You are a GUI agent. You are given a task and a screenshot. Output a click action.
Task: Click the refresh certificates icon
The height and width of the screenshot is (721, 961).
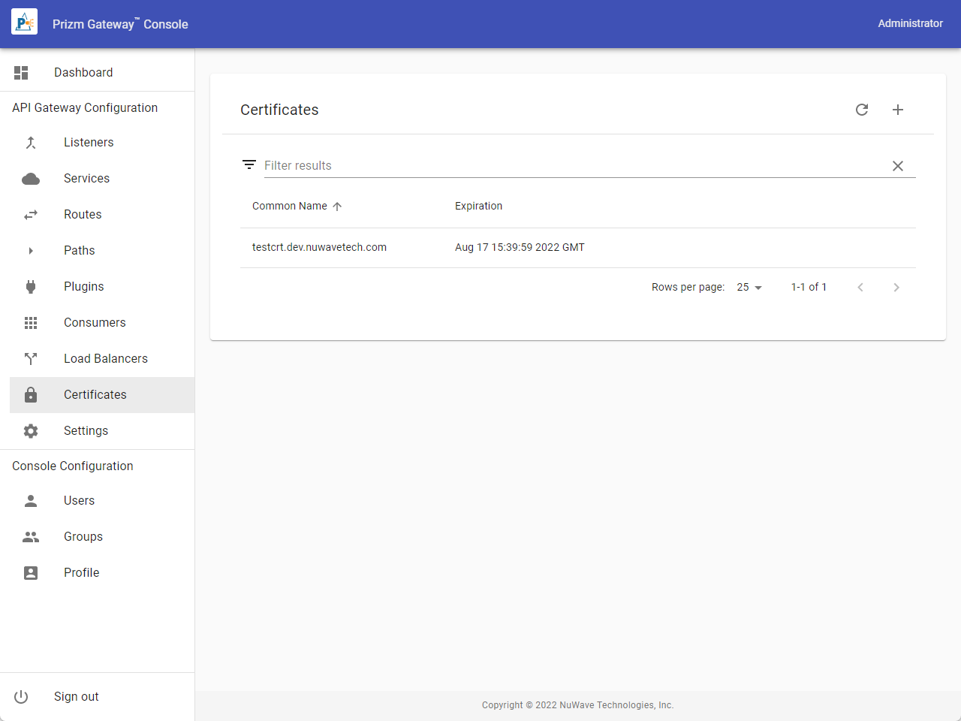pyautogui.click(x=862, y=110)
